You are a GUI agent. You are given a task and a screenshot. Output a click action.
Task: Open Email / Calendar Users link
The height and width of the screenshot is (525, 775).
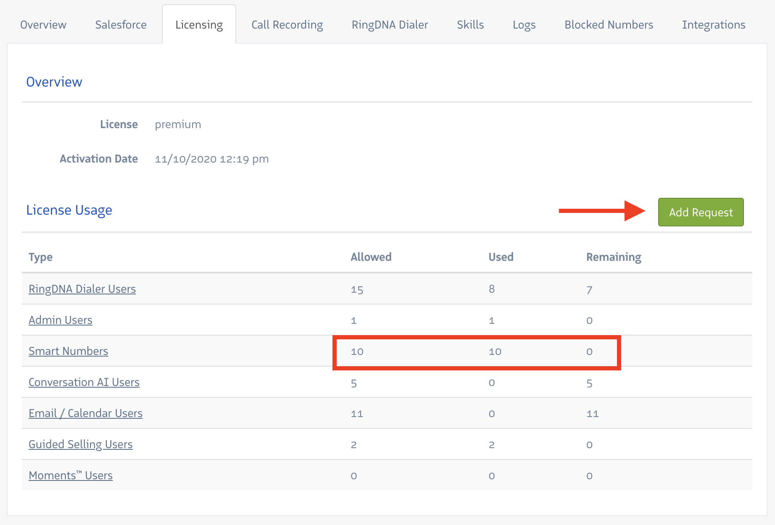pos(85,413)
